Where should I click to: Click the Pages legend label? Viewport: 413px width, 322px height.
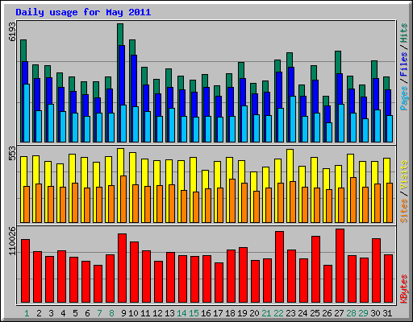click(x=403, y=98)
